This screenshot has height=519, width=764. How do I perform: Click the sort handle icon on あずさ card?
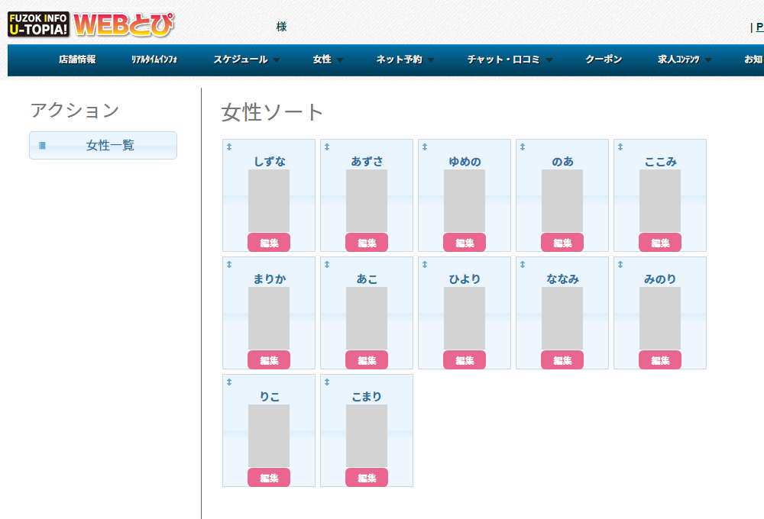coord(327,147)
